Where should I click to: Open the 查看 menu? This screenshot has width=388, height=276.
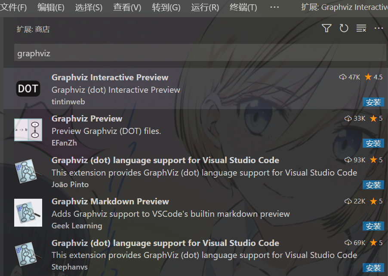(127, 7)
